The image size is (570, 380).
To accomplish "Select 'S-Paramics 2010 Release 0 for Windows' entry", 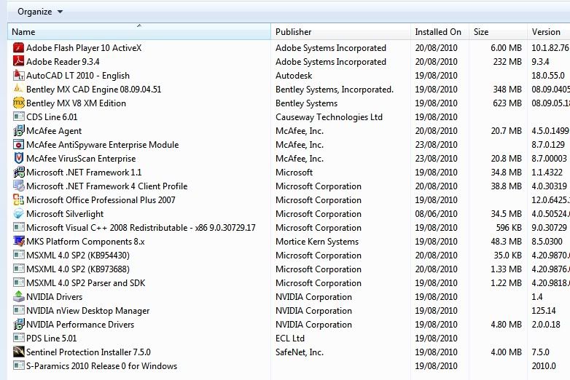I will [x=101, y=366].
